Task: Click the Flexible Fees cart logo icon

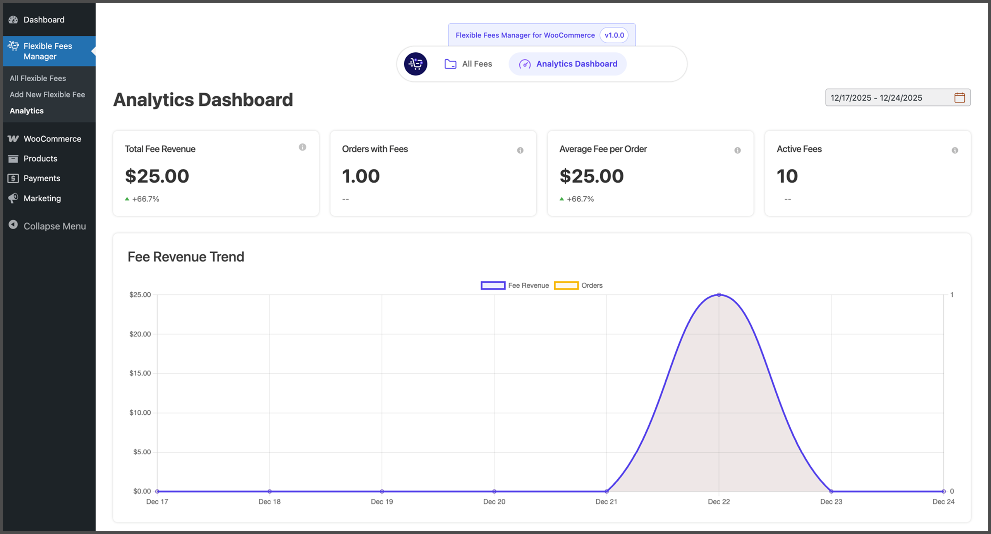Action: point(416,64)
